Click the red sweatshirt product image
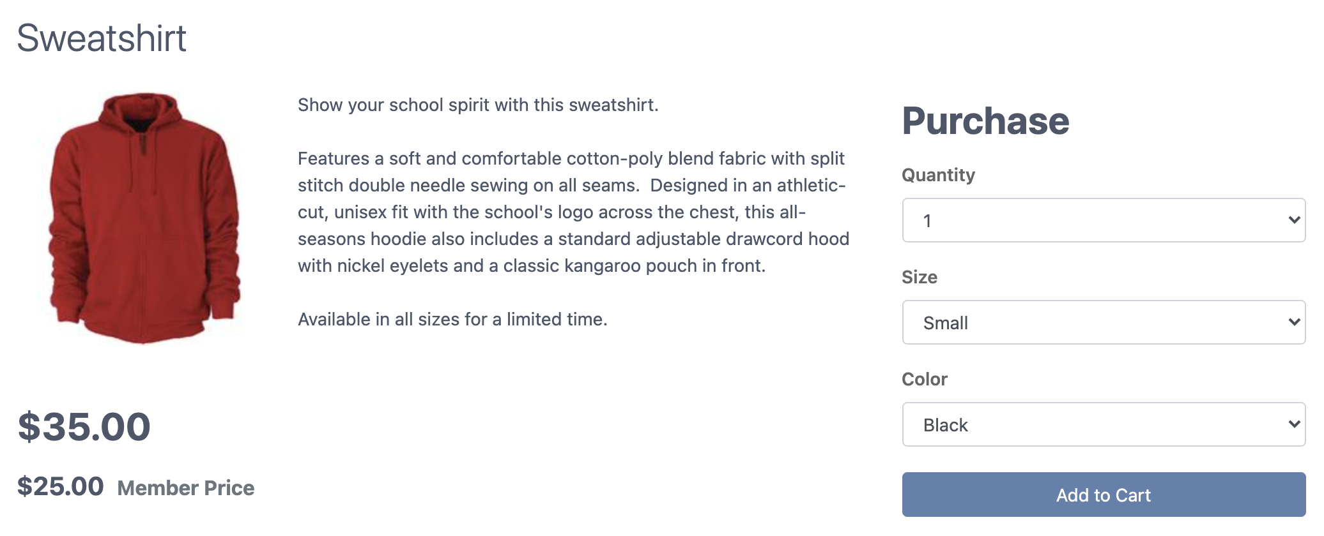This screenshot has width=1324, height=536. (x=145, y=218)
